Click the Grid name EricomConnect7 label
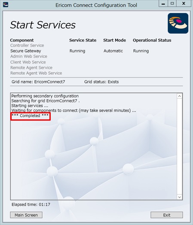This screenshot has height=225, width=193. tap(38, 82)
